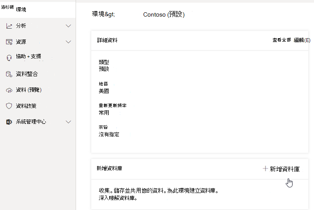This screenshot has height=210, width=314.
Task: Click the 分析 chart icon
Action: [9, 26]
